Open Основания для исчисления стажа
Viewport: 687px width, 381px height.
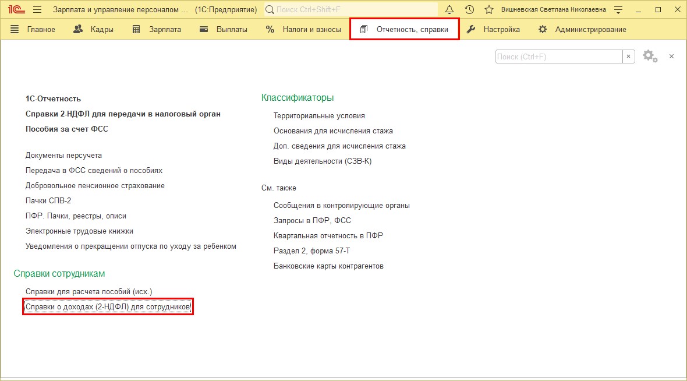333,131
